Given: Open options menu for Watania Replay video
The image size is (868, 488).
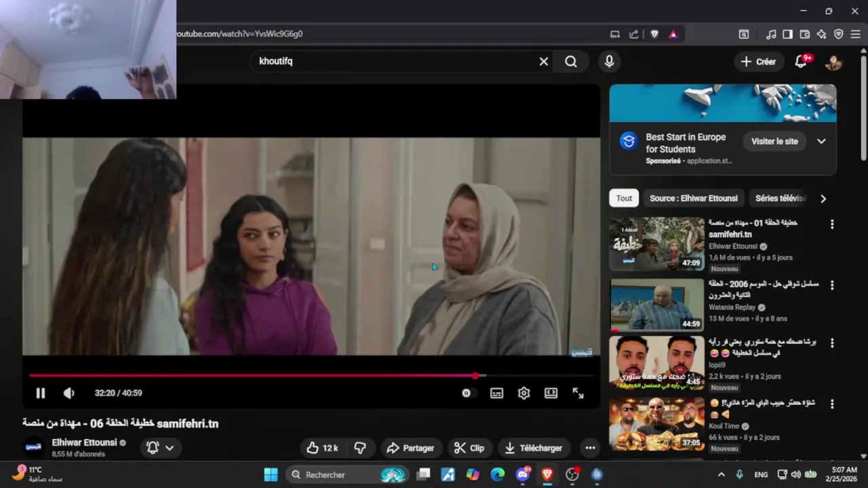Looking at the screenshot, I should pyautogui.click(x=832, y=285).
